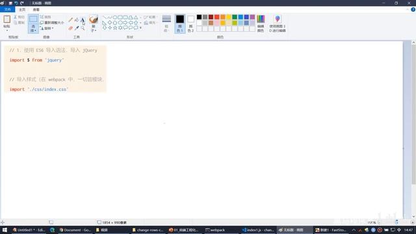The height and width of the screenshot is (234, 416).
Task: Click the 中 input method tray indicator
Action: point(398,230)
